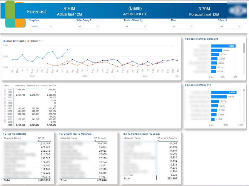This screenshot has width=249, height=186.
Task: Open the Snapshot dropdown showing 202302
Action: [42, 26]
